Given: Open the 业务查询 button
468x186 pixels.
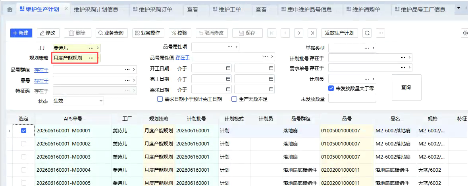Looking at the screenshot, I should (112, 33).
